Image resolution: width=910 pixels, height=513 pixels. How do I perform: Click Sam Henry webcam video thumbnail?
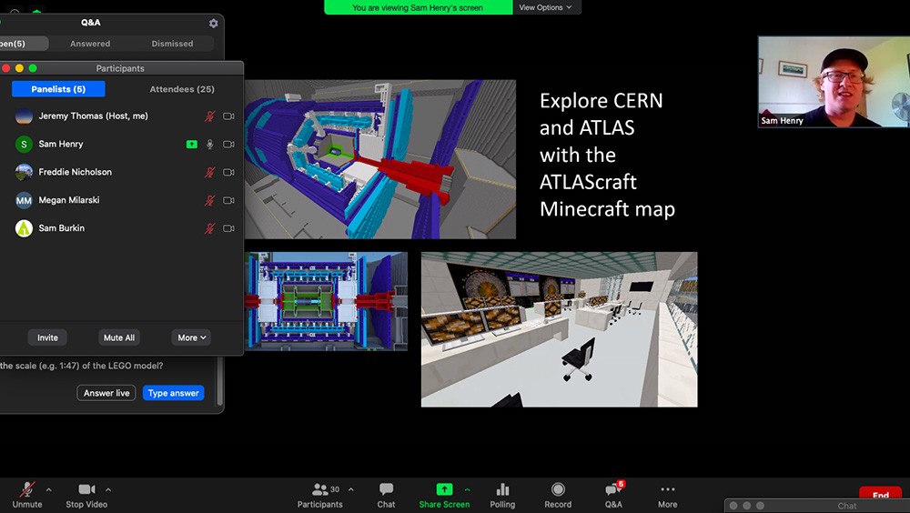(834, 82)
